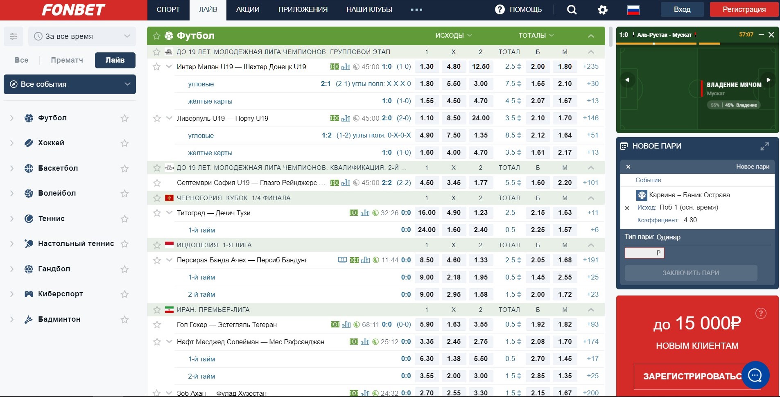Open the search magnifier icon
Screen dimensions: 780x397
572,10
